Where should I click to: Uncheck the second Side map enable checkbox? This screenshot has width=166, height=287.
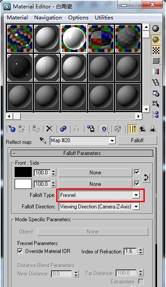(x=137, y=183)
